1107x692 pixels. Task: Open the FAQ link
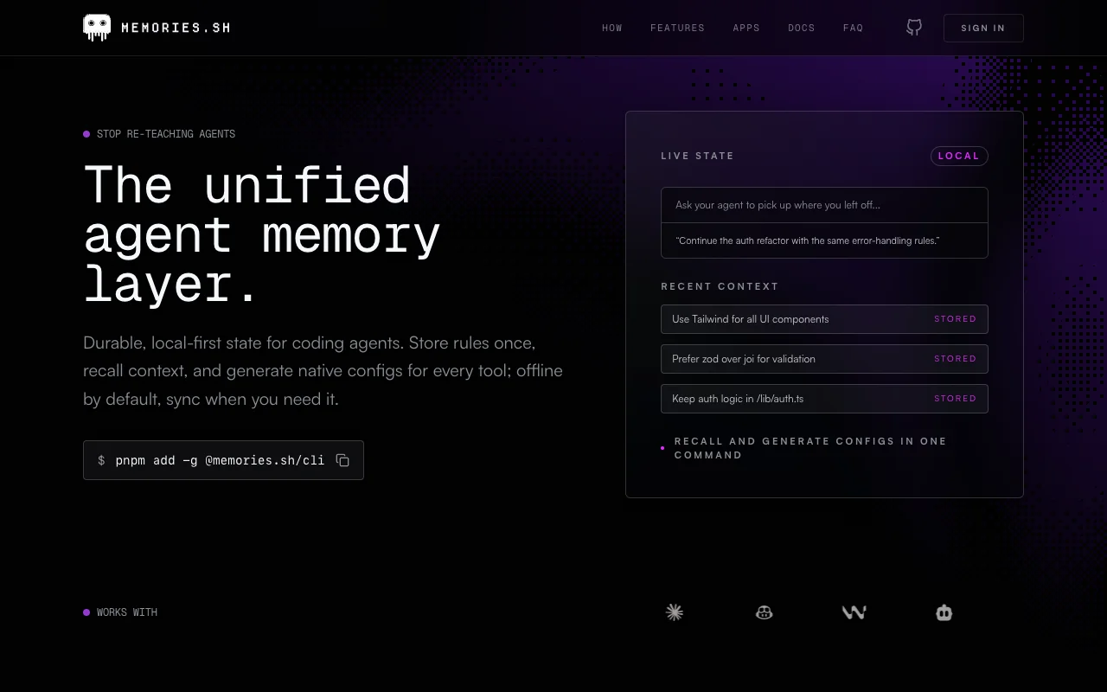tap(853, 28)
